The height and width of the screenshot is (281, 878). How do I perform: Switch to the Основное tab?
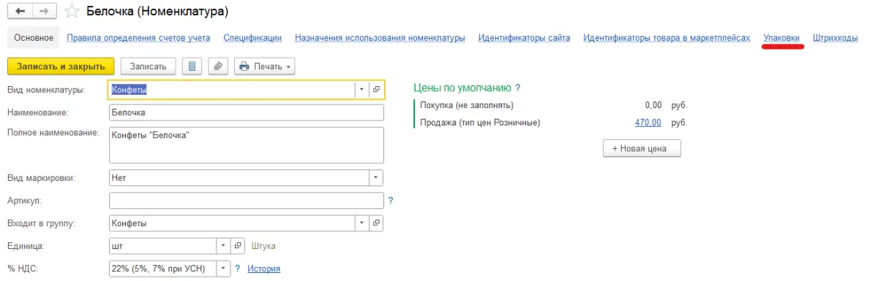[33, 38]
